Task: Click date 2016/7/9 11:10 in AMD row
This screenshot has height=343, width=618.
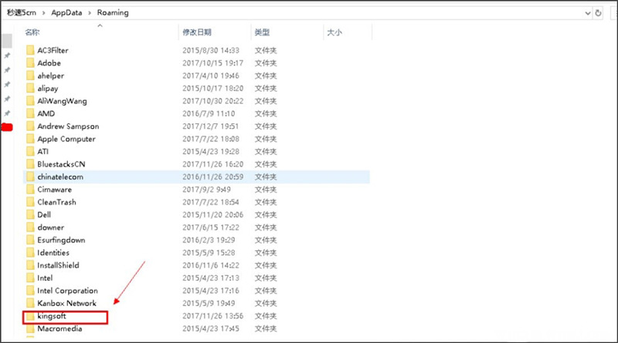Action: click(209, 113)
